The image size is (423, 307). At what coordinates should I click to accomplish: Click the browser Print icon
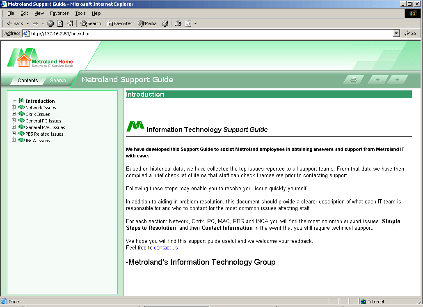coord(178,23)
